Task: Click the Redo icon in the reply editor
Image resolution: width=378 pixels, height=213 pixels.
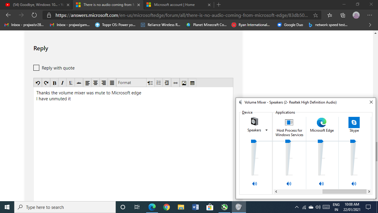Action: point(46,83)
